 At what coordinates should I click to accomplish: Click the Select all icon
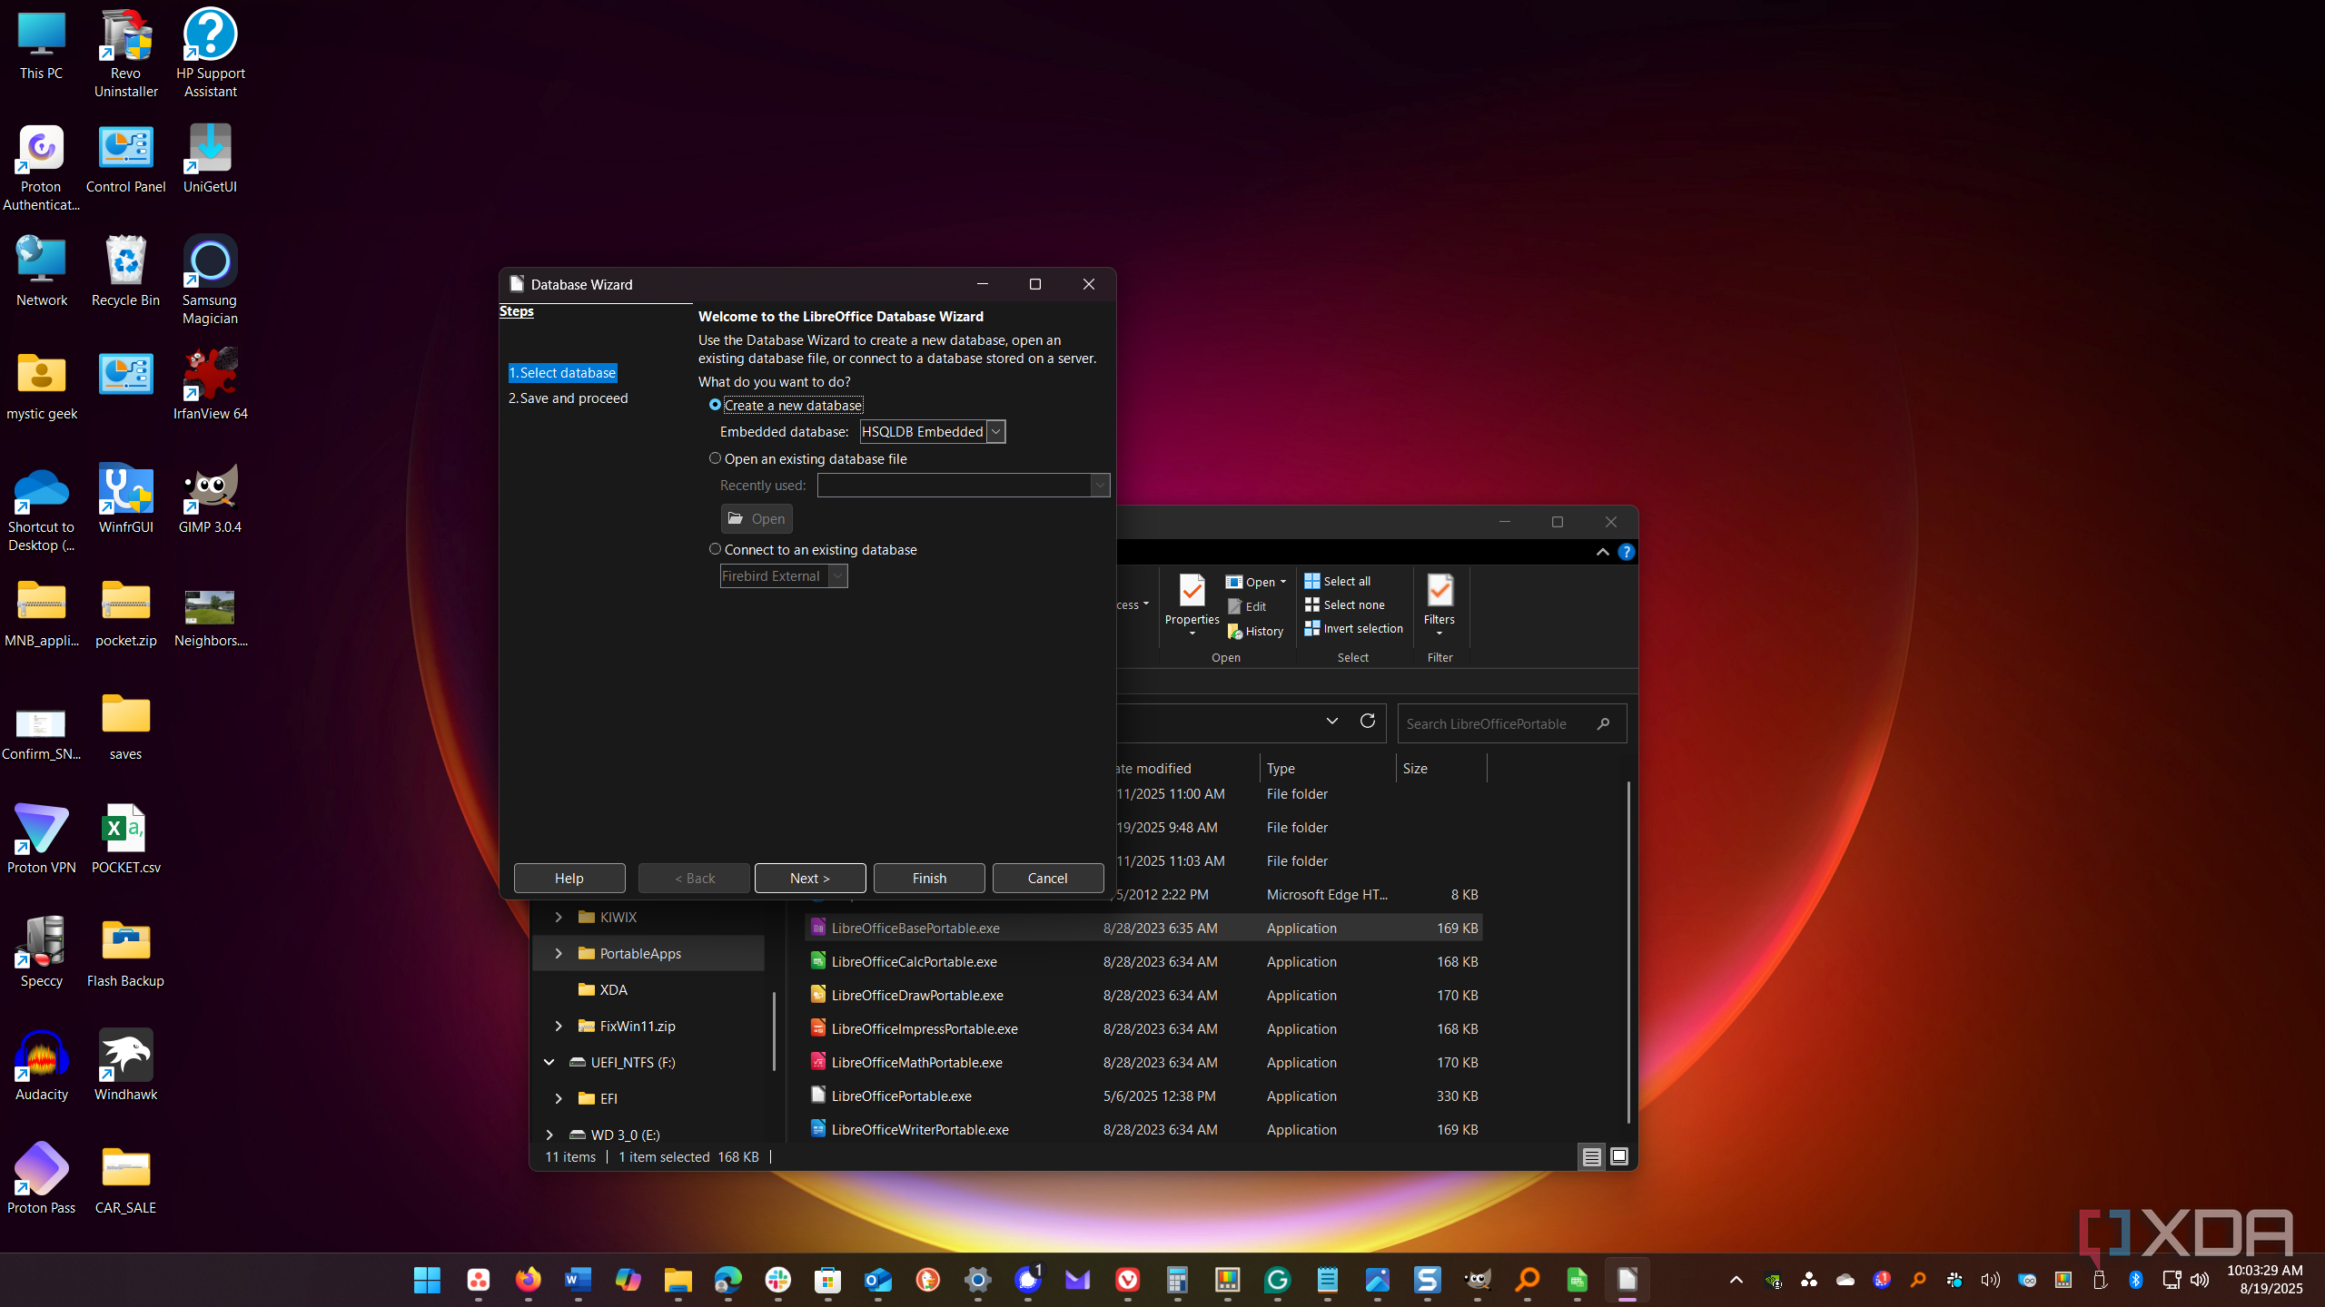[x=1312, y=581]
